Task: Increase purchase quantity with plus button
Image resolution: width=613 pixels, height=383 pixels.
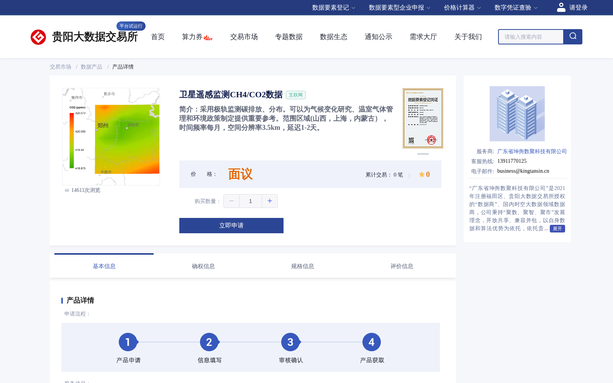Action: (x=270, y=201)
